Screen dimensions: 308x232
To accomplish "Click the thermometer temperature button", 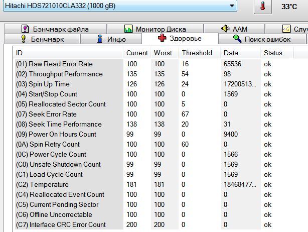I will (x=263, y=6).
